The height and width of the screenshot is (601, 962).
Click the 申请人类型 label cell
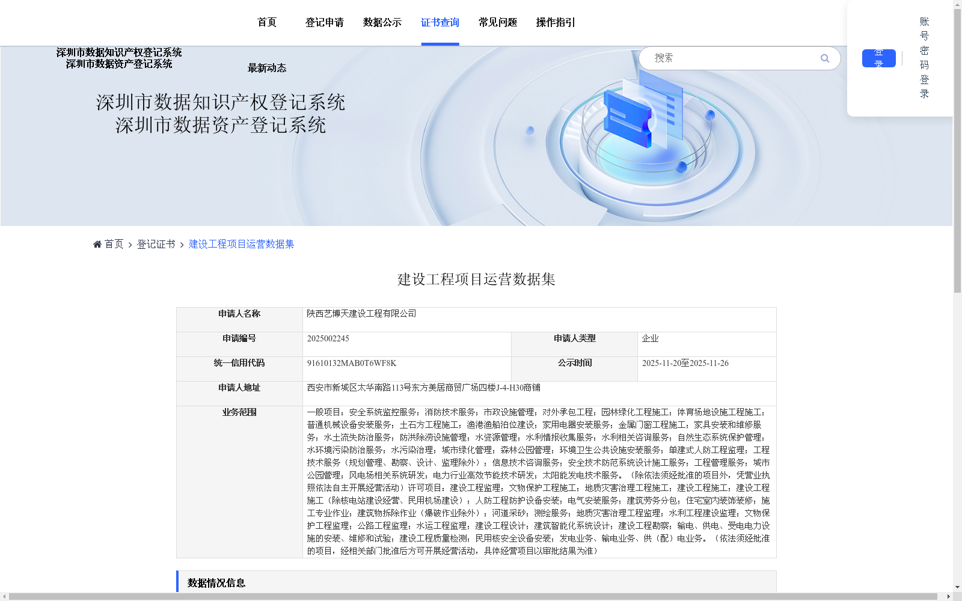tap(574, 344)
